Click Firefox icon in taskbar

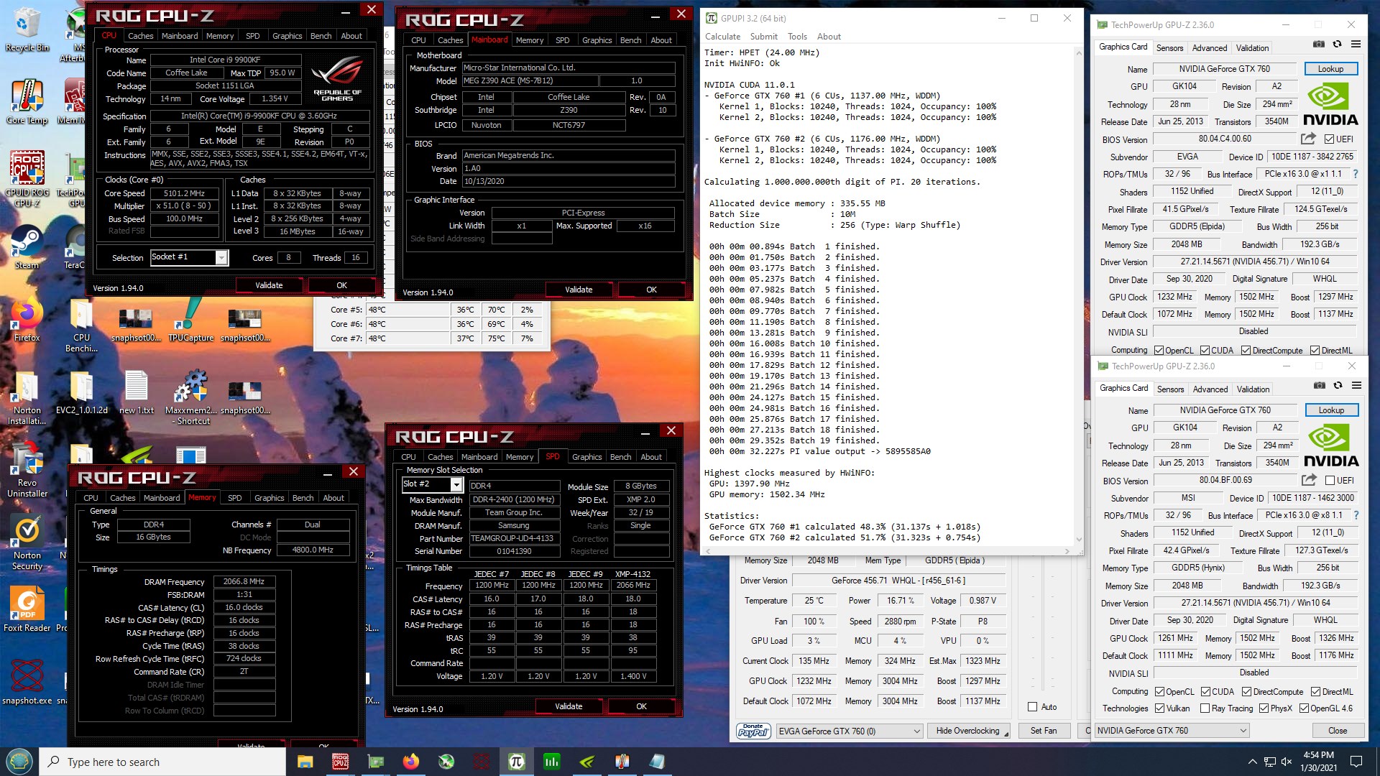pyautogui.click(x=410, y=762)
